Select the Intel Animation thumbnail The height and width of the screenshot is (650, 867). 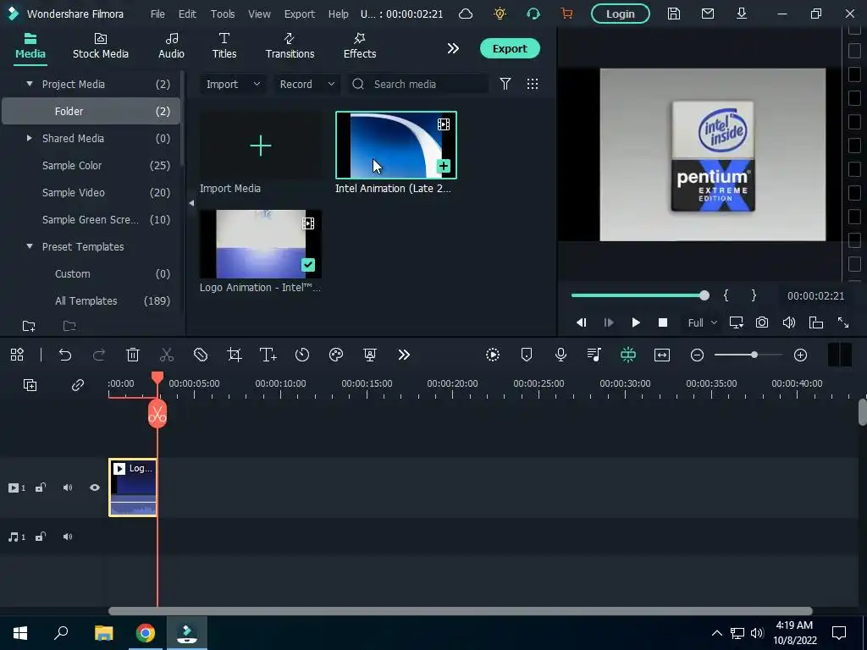[396, 145]
